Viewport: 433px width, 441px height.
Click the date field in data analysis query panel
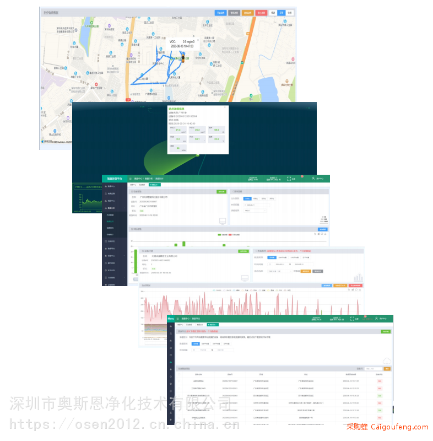[257, 205]
